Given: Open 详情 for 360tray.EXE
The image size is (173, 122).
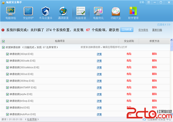Looking at the screenshot, I should [x=99, y=81].
